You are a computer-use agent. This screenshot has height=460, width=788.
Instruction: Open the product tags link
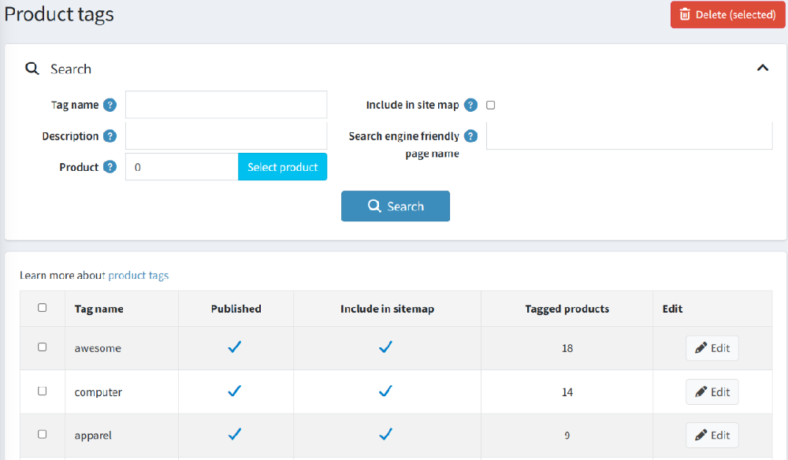tap(140, 276)
